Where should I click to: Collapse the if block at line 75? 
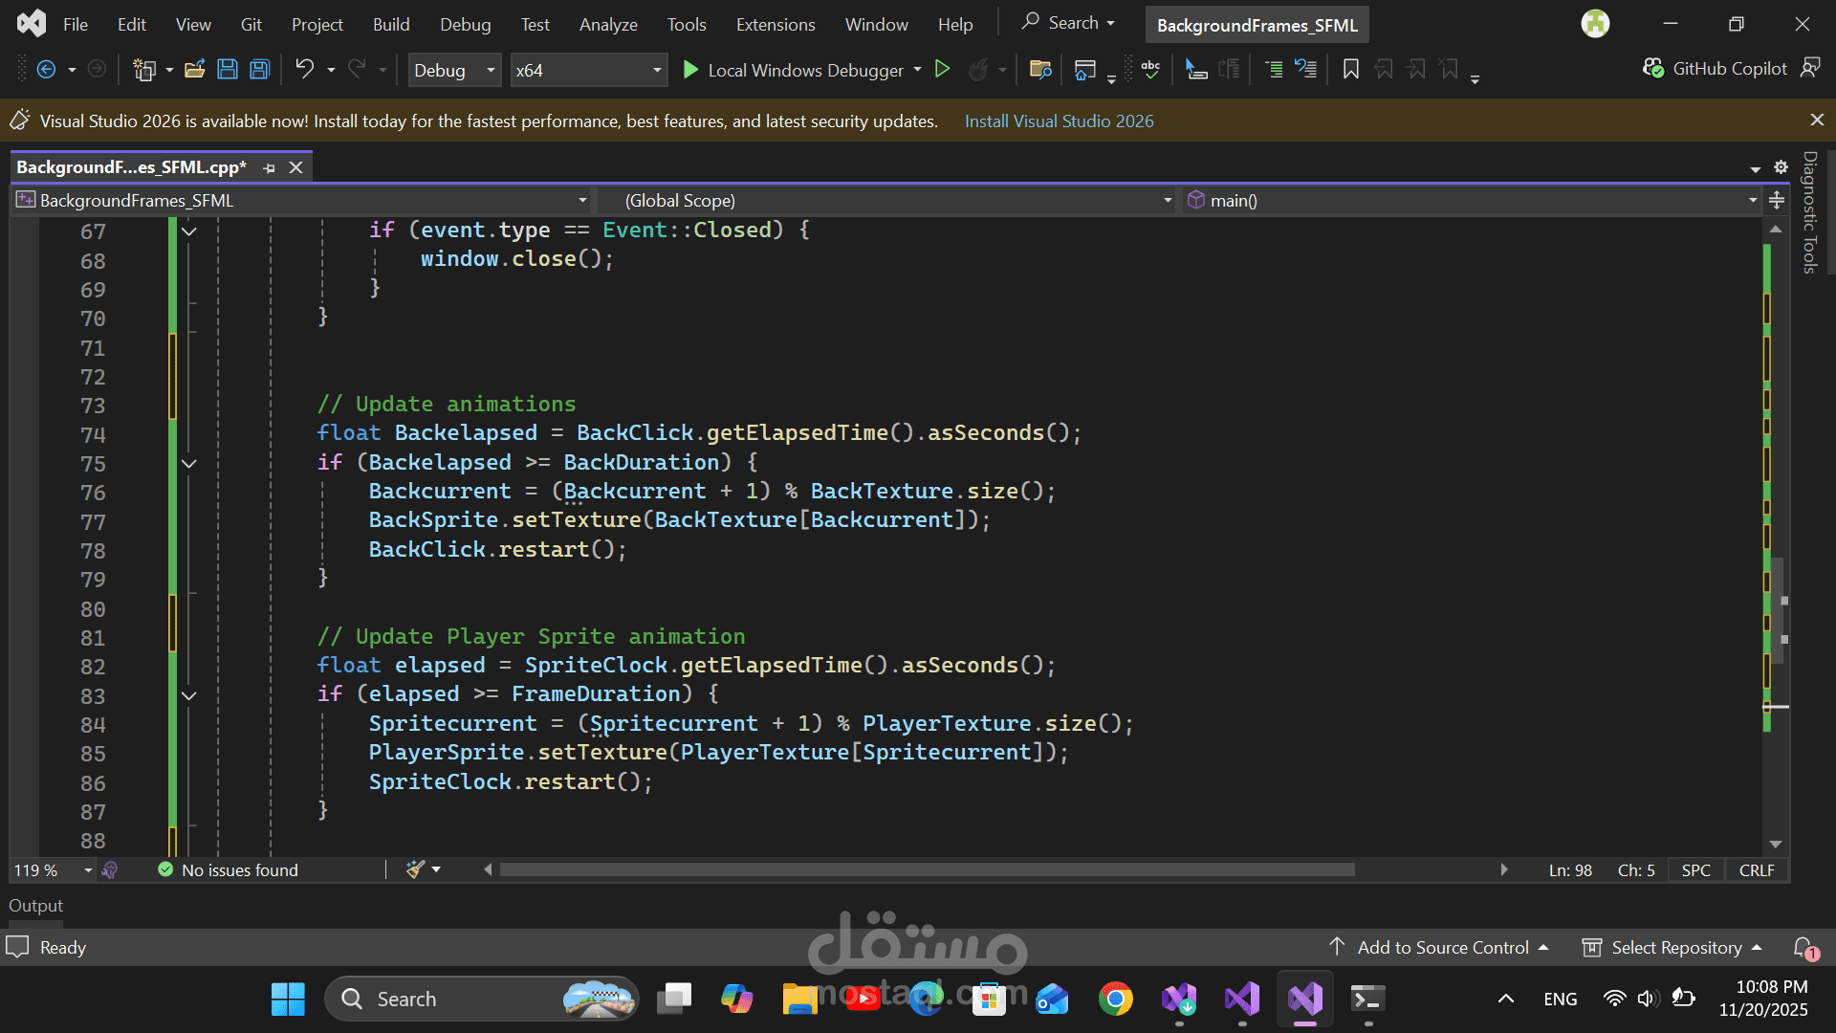click(189, 464)
